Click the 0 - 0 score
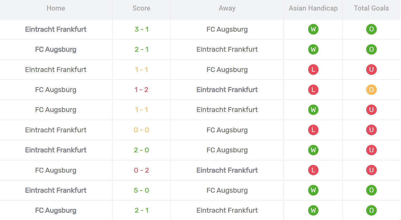The width and height of the screenshot is (401, 220). [141, 130]
